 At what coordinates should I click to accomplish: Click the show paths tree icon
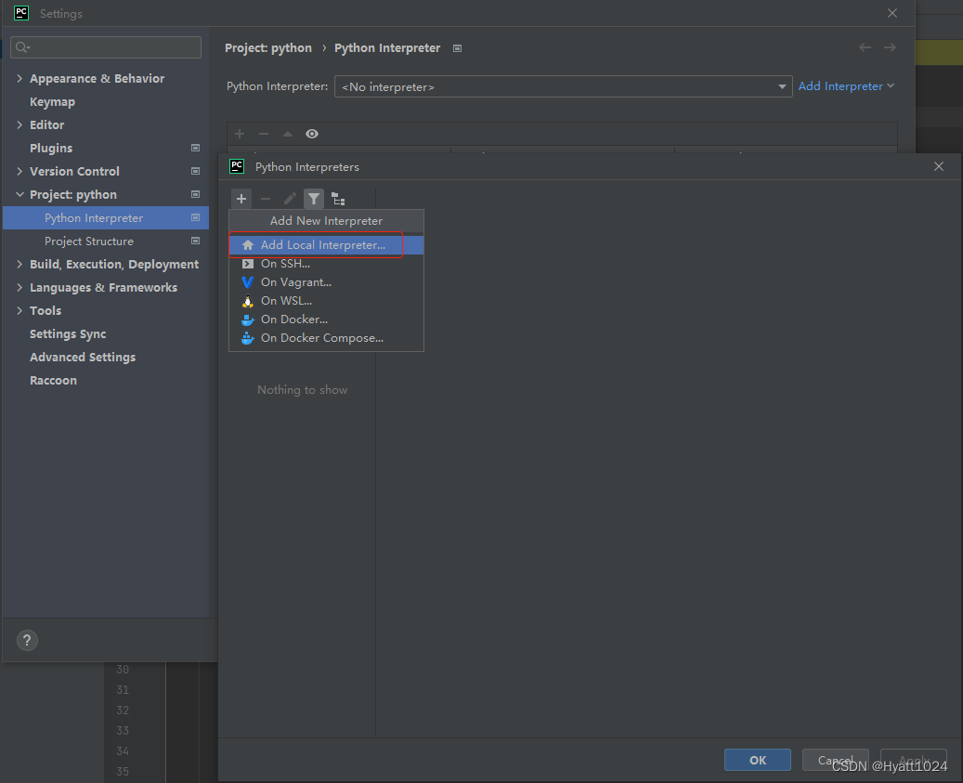tap(338, 199)
